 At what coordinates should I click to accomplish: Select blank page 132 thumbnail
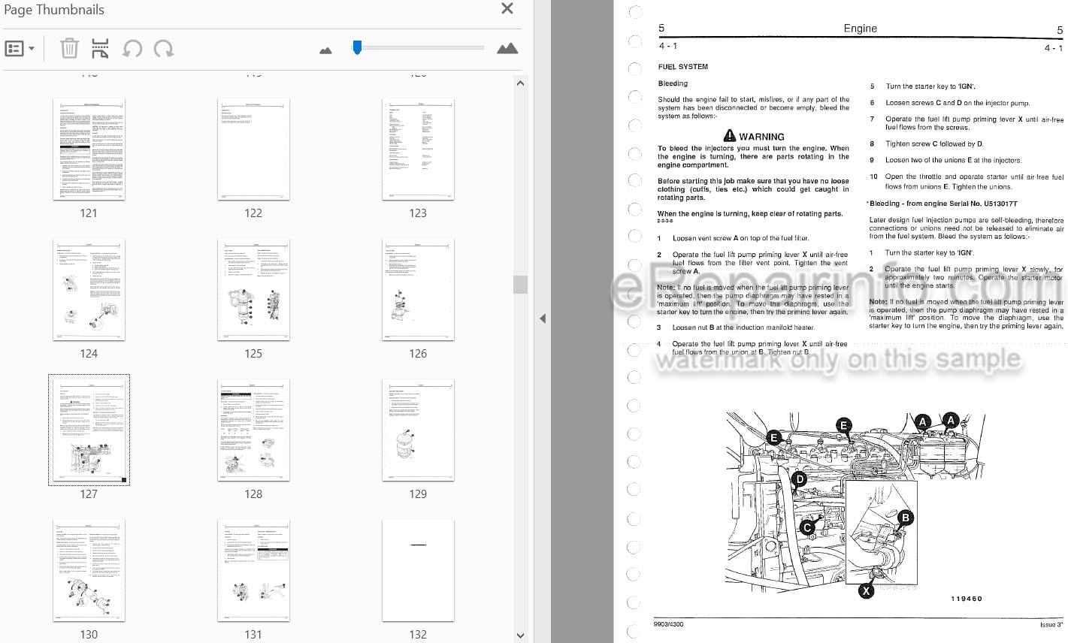coord(418,571)
